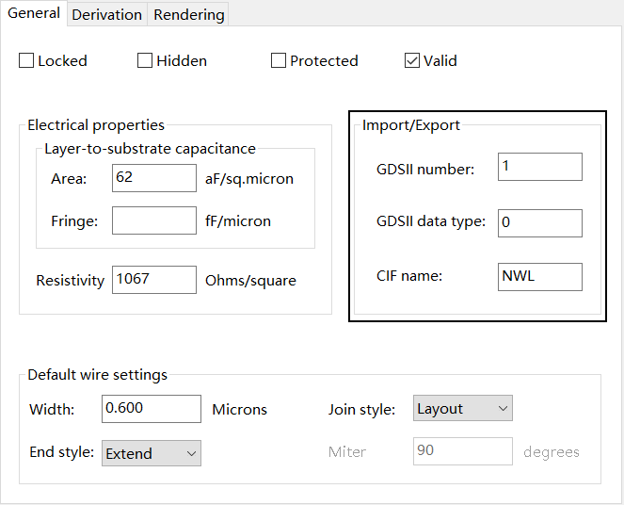Focus the empty Fringe capacitance field
The width and height of the screenshot is (624, 505).
(153, 221)
